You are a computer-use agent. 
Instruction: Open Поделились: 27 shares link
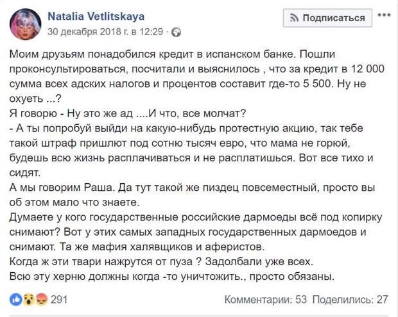tap(350, 300)
